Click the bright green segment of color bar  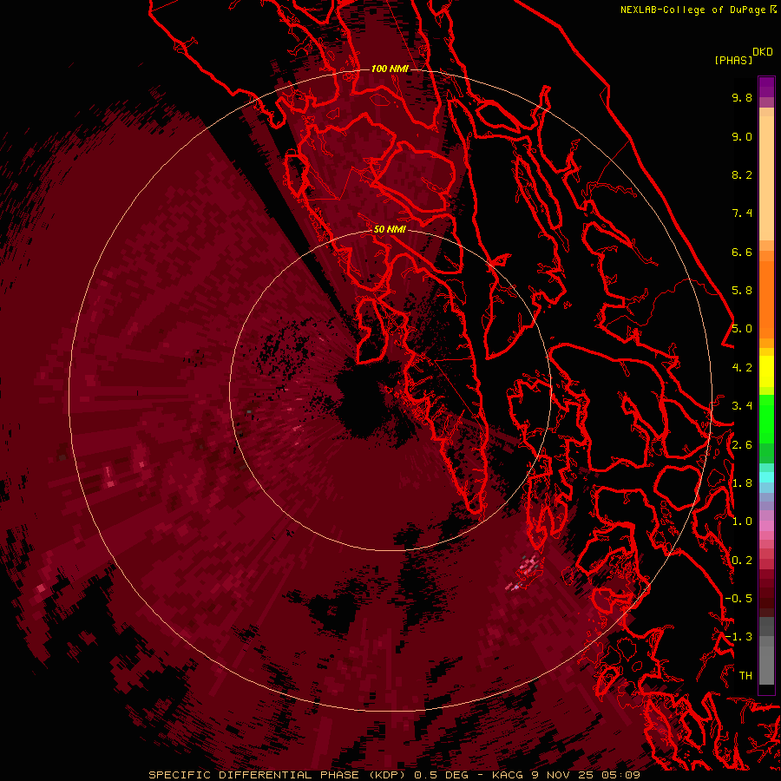coord(766,419)
